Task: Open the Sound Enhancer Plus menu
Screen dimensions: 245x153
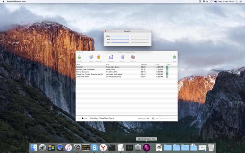Action: pos(16,2)
